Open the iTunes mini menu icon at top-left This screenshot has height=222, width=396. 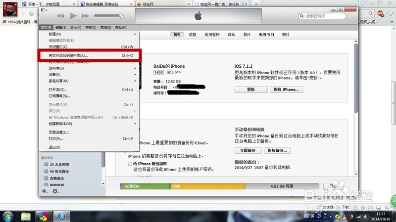point(44,10)
